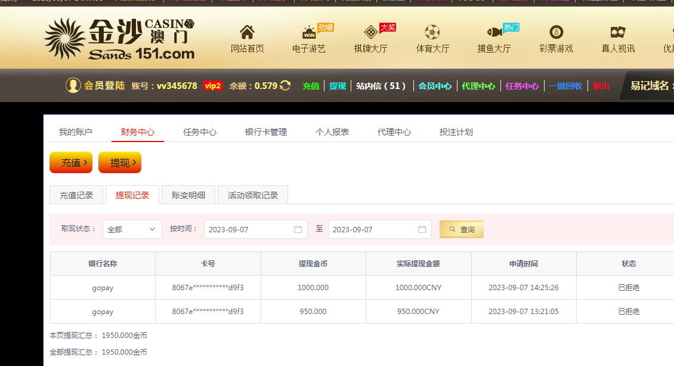Open 棋牌大厅 card games icon
The width and height of the screenshot is (674, 366).
pos(370,32)
